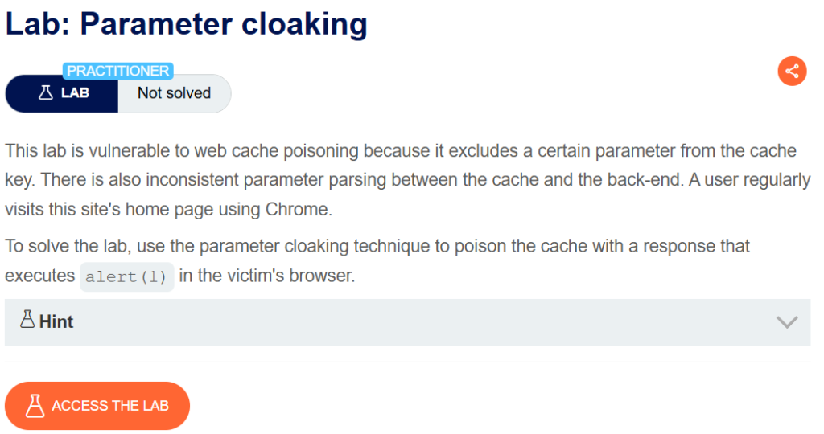Click the orange share icon
Viewport: 824px width, 434px height.
pyautogui.click(x=792, y=71)
